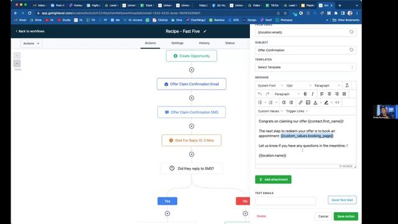Zoom in the workflow canvas
This screenshot has width=398, height=224.
(x=17, y=55)
